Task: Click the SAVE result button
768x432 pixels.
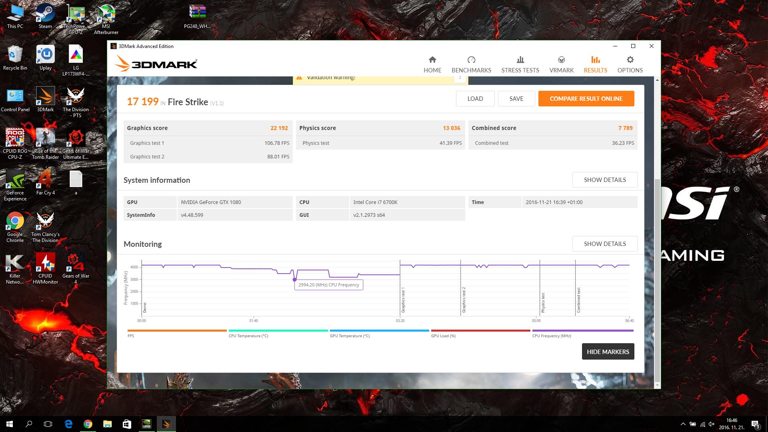Action: tap(516, 98)
